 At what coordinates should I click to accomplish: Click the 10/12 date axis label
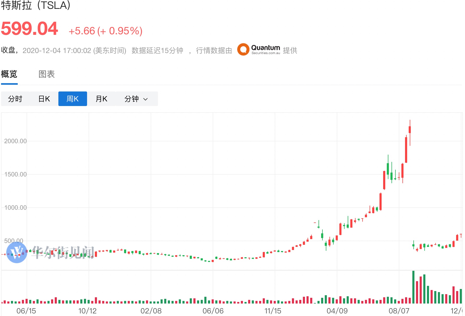pos(88,311)
